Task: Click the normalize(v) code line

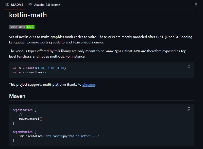Action: (29, 72)
